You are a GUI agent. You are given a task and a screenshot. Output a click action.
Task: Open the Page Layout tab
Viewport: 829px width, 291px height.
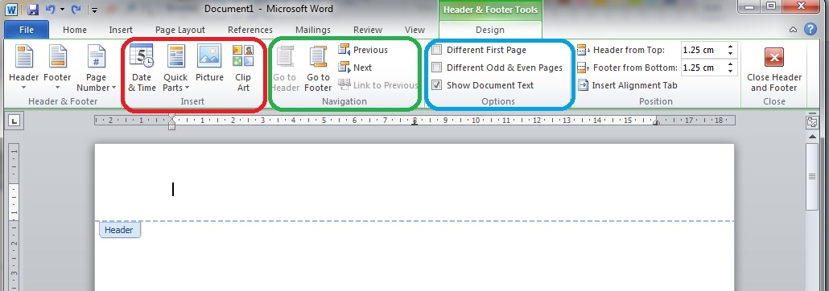[x=179, y=30]
